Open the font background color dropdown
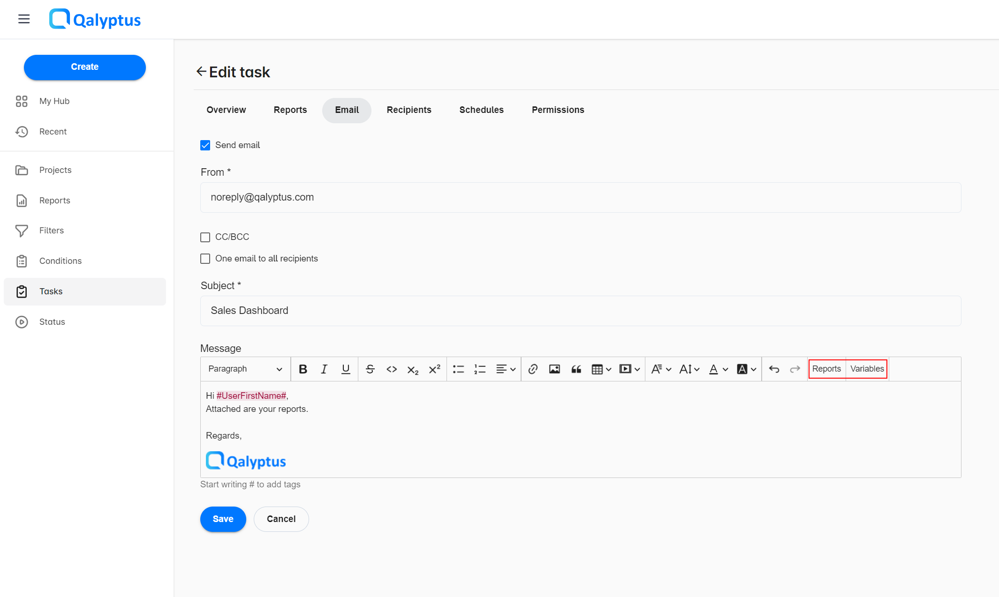Image resolution: width=999 pixels, height=597 pixels. (x=747, y=369)
